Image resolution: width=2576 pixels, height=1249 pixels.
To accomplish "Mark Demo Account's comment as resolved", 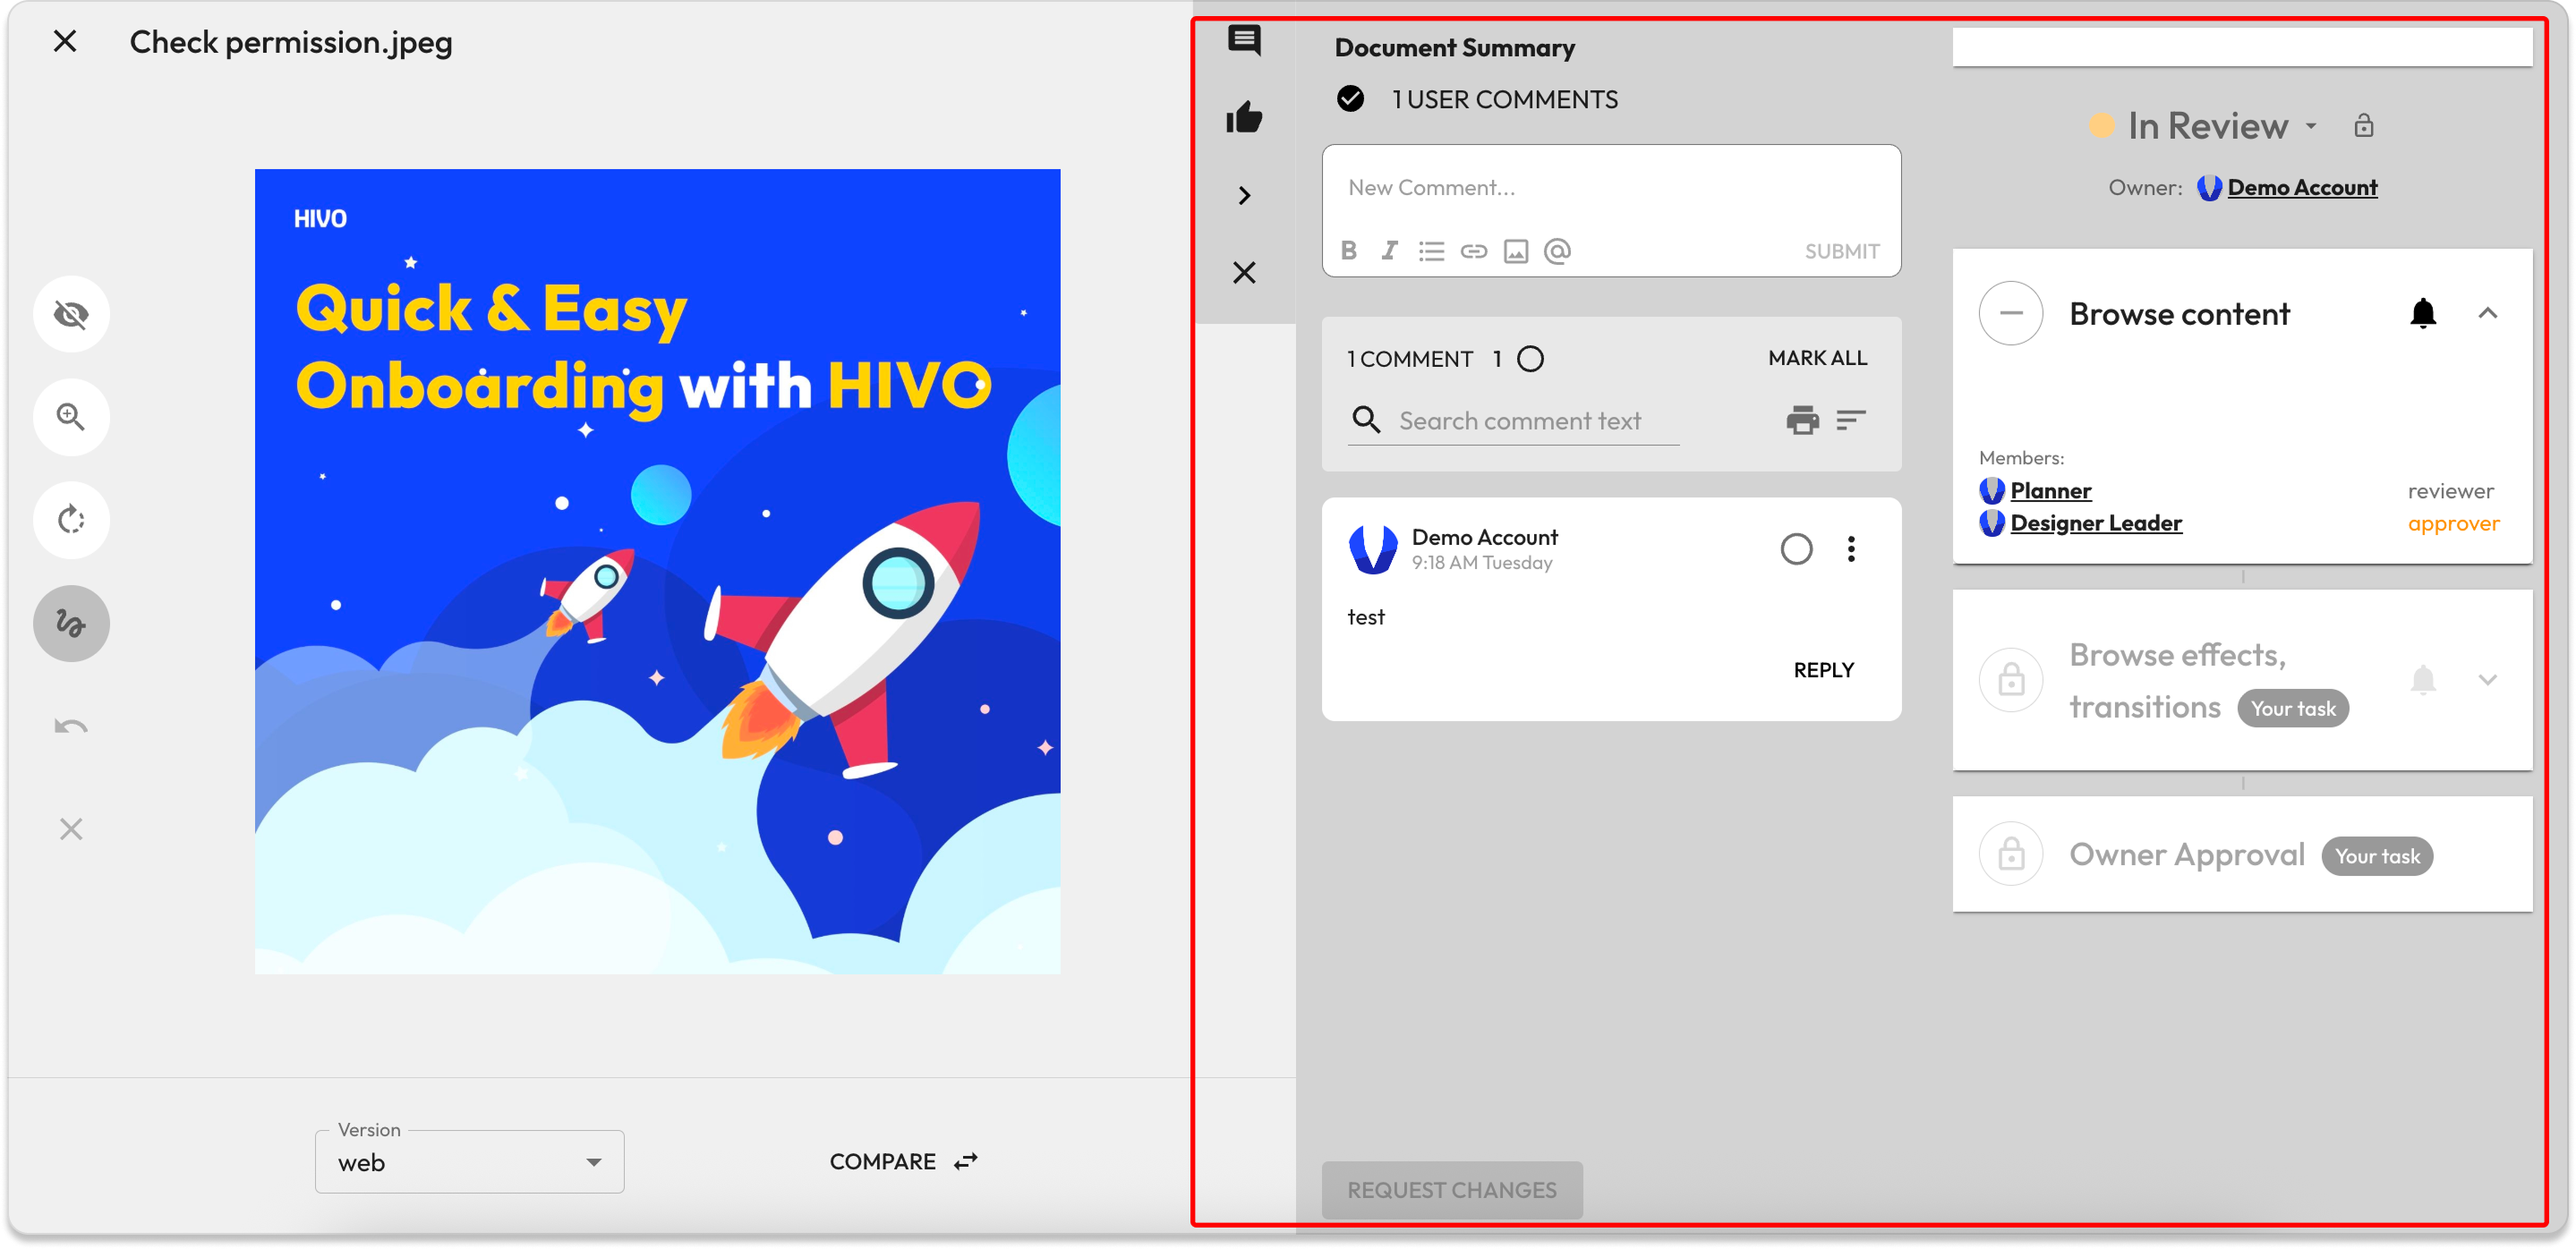I will tap(1796, 548).
